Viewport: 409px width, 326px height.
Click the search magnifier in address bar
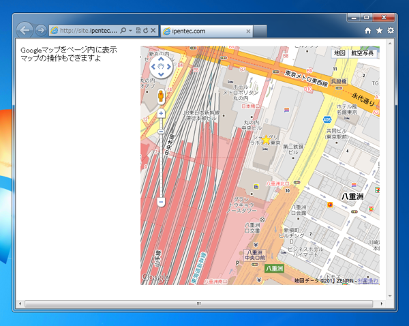(123, 31)
